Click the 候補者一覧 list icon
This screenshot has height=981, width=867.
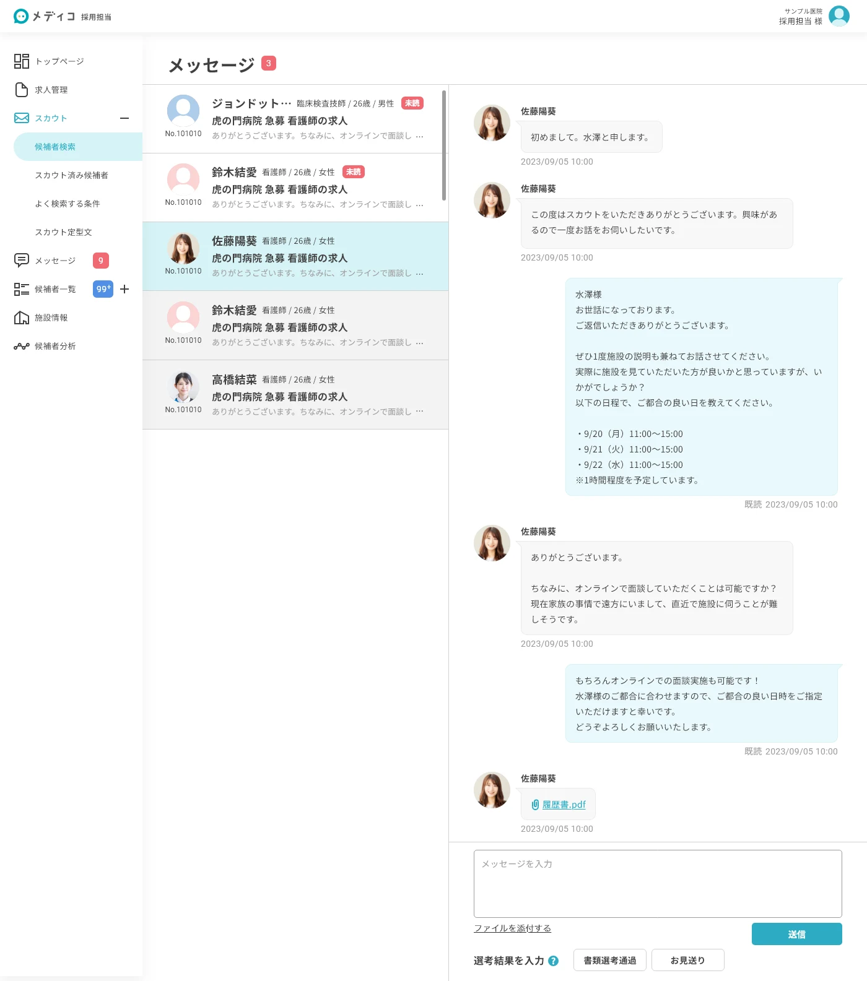click(22, 289)
